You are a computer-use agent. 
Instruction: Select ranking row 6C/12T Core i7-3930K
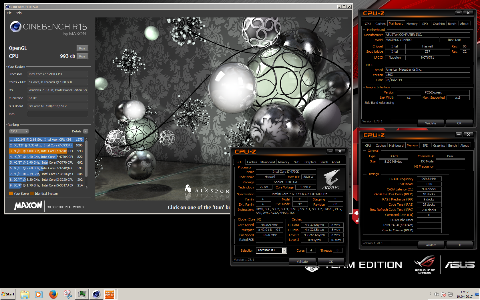coord(46,145)
